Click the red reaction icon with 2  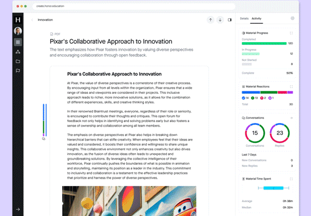point(262,98)
